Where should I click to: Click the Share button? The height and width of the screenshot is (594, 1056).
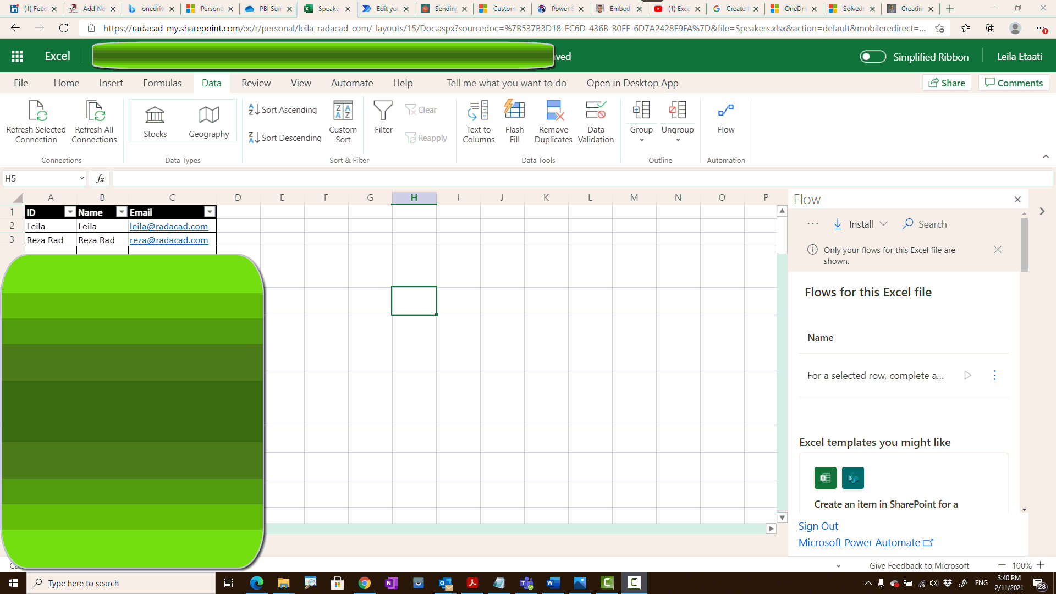[947, 83]
